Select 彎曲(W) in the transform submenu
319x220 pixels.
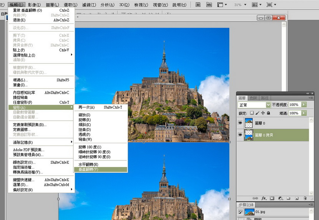click(x=100, y=139)
